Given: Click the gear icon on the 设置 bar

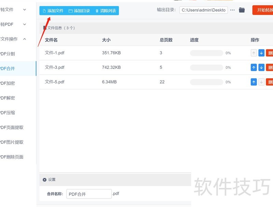Looking at the screenshot, I should coord(44,179).
